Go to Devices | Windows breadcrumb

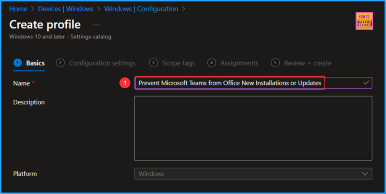coord(66,9)
